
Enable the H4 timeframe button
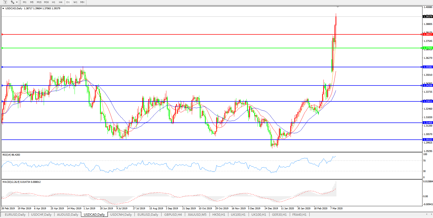pos(60,2)
